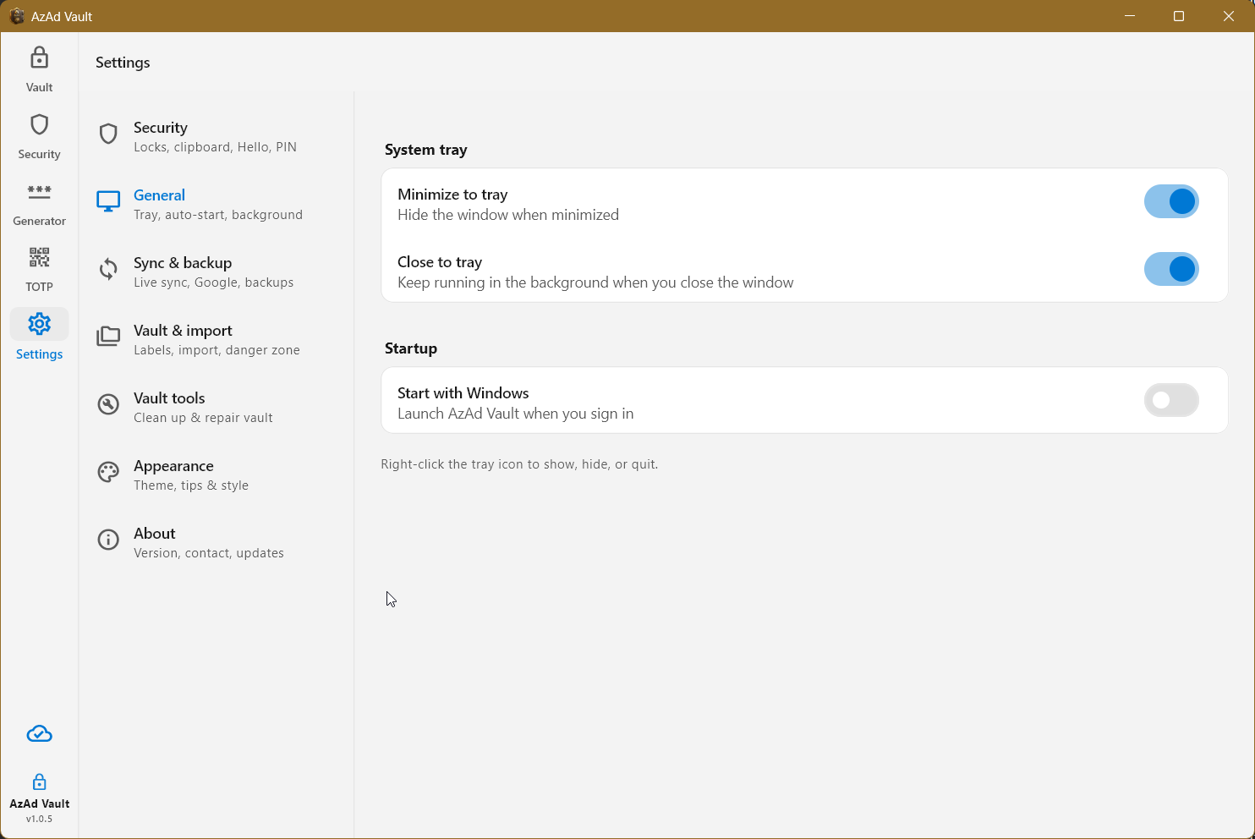Click the "Close to tray" label text

(440, 262)
